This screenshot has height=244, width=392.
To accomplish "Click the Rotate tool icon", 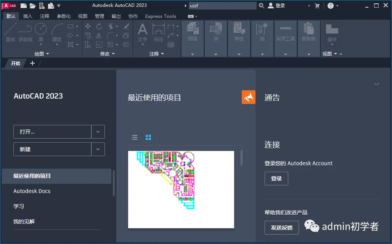I will (99, 26).
